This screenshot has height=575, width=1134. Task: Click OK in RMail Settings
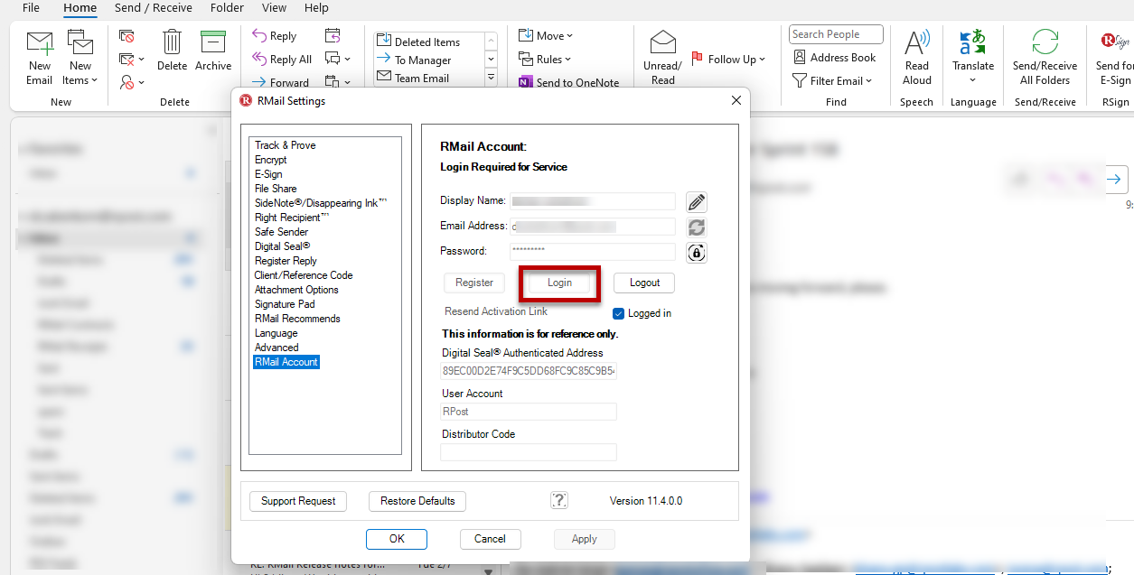click(397, 539)
